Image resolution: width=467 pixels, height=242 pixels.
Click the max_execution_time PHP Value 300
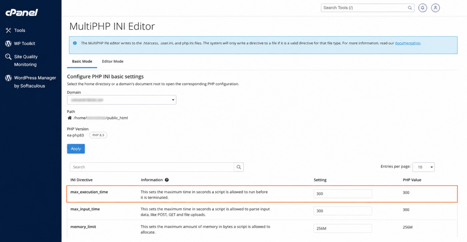pyautogui.click(x=406, y=192)
